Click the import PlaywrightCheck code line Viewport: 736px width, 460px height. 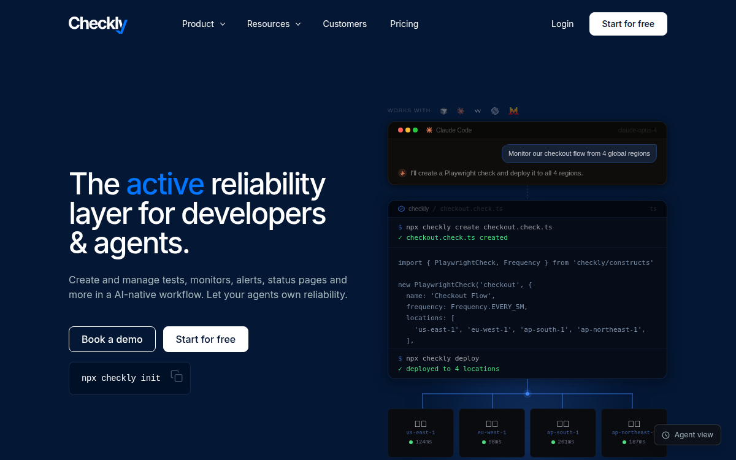click(526, 263)
